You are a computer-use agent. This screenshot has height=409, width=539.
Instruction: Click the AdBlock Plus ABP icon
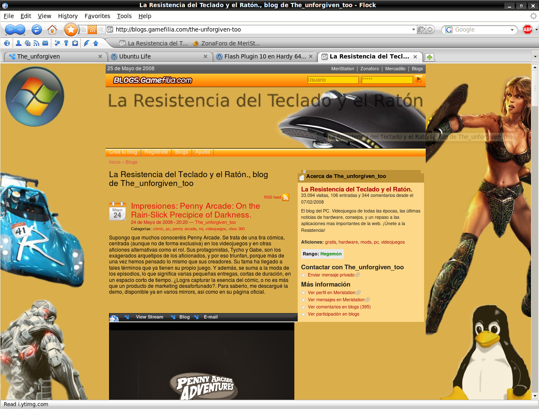527,29
